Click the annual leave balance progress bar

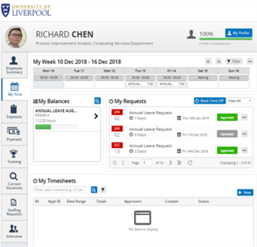coord(56,127)
